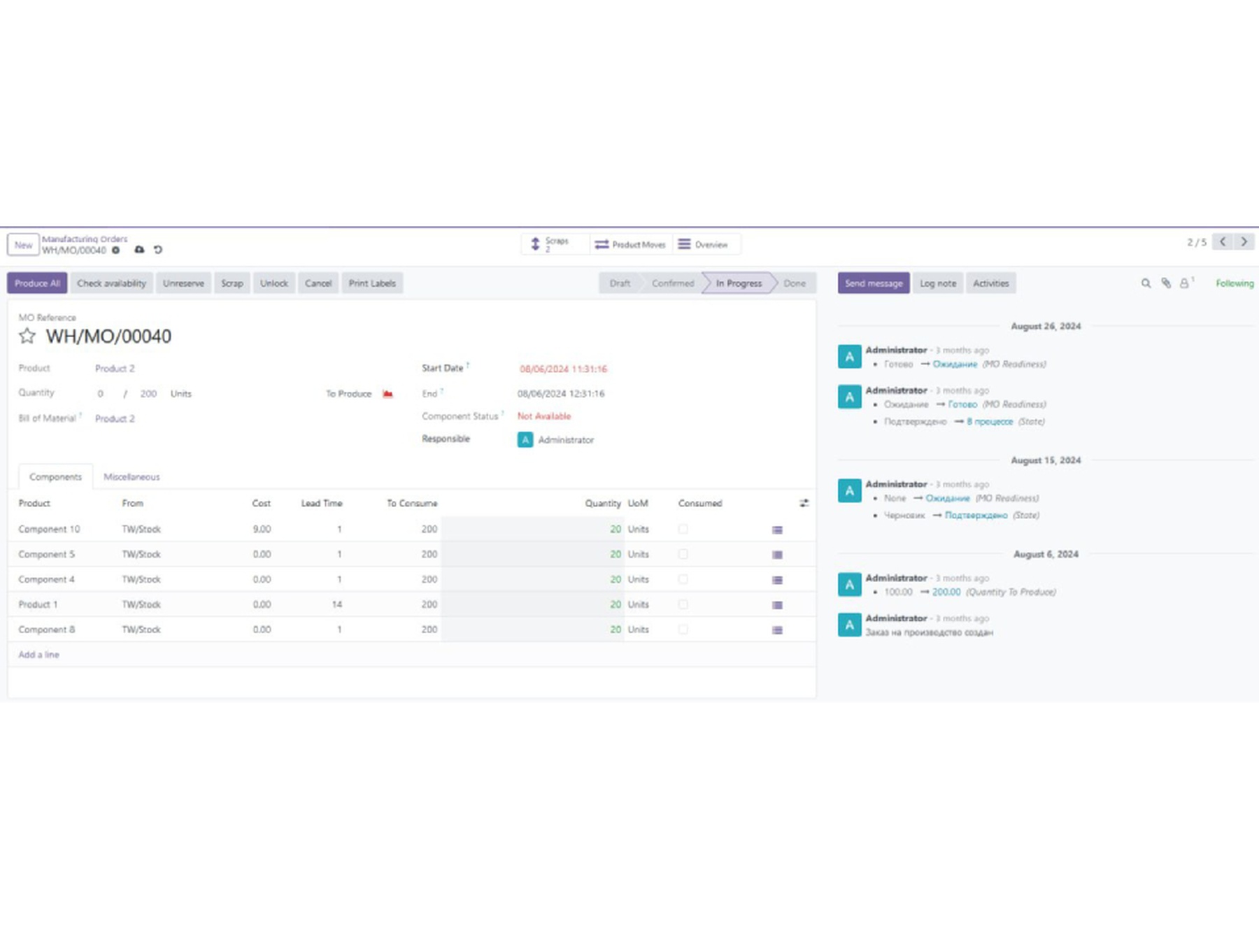This screenshot has width=1259, height=929.
Task: Edit the quantity to produce field 200
Action: tap(148, 394)
